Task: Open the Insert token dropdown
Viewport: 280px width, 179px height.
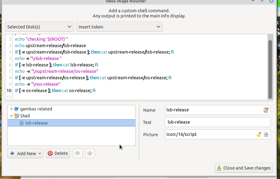Action: tap(119, 27)
